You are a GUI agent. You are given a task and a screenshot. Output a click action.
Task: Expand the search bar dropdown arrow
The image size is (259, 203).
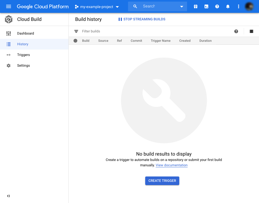[181, 7]
